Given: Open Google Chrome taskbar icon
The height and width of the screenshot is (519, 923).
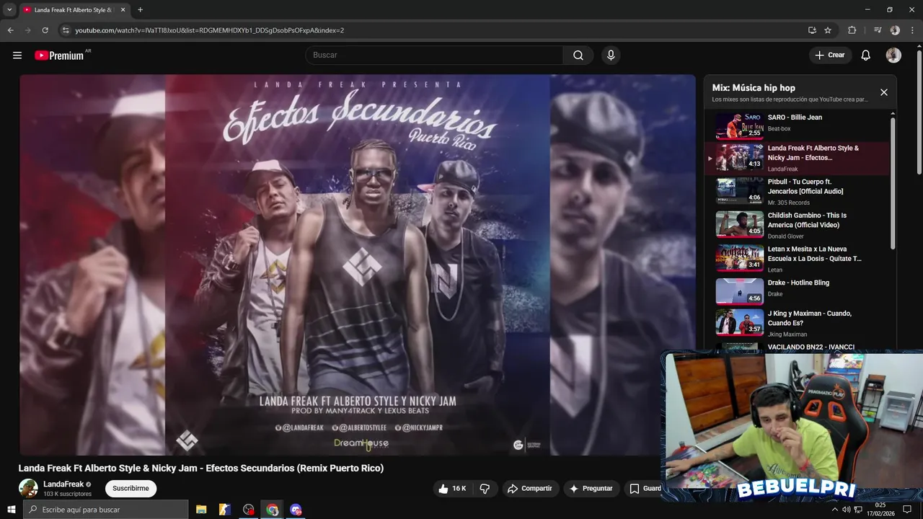Looking at the screenshot, I should [272, 510].
